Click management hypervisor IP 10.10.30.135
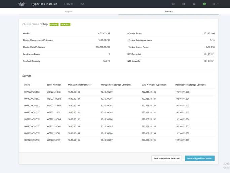This screenshot has width=230, height=173. point(74,140)
